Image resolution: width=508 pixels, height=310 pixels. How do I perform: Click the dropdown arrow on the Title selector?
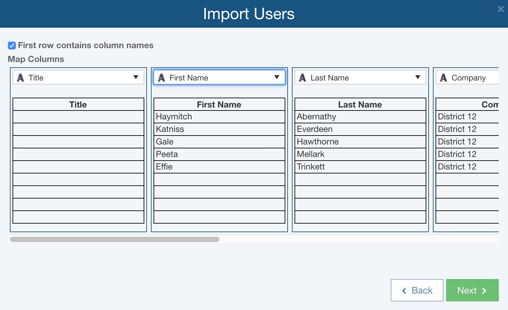tap(136, 77)
